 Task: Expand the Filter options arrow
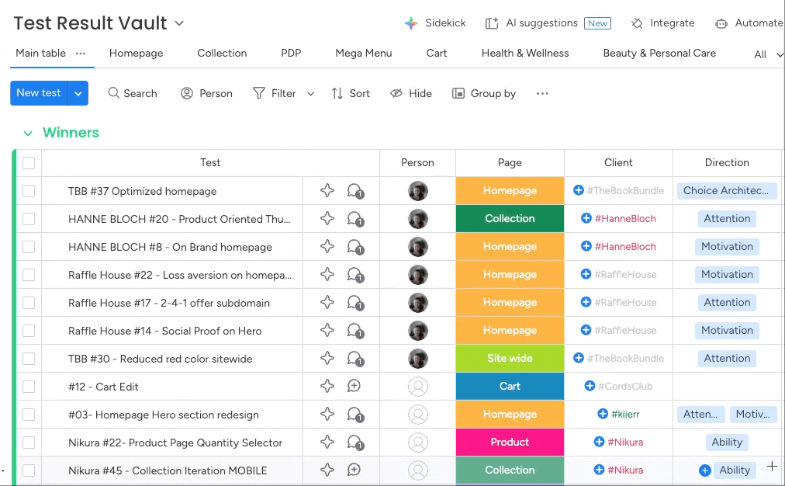311,94
